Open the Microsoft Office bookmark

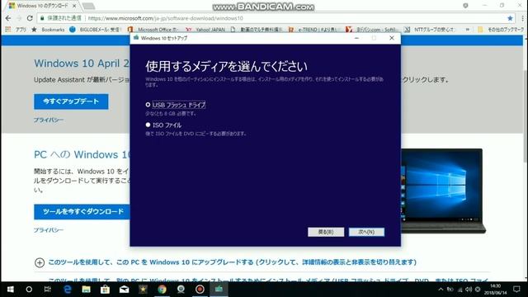tap(153, 30)
